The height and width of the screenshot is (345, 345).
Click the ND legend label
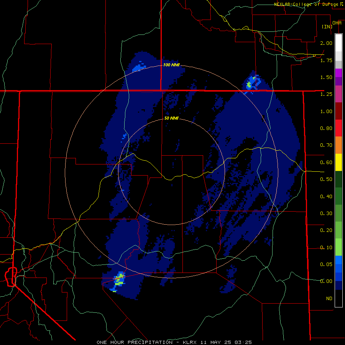point(329,298)
